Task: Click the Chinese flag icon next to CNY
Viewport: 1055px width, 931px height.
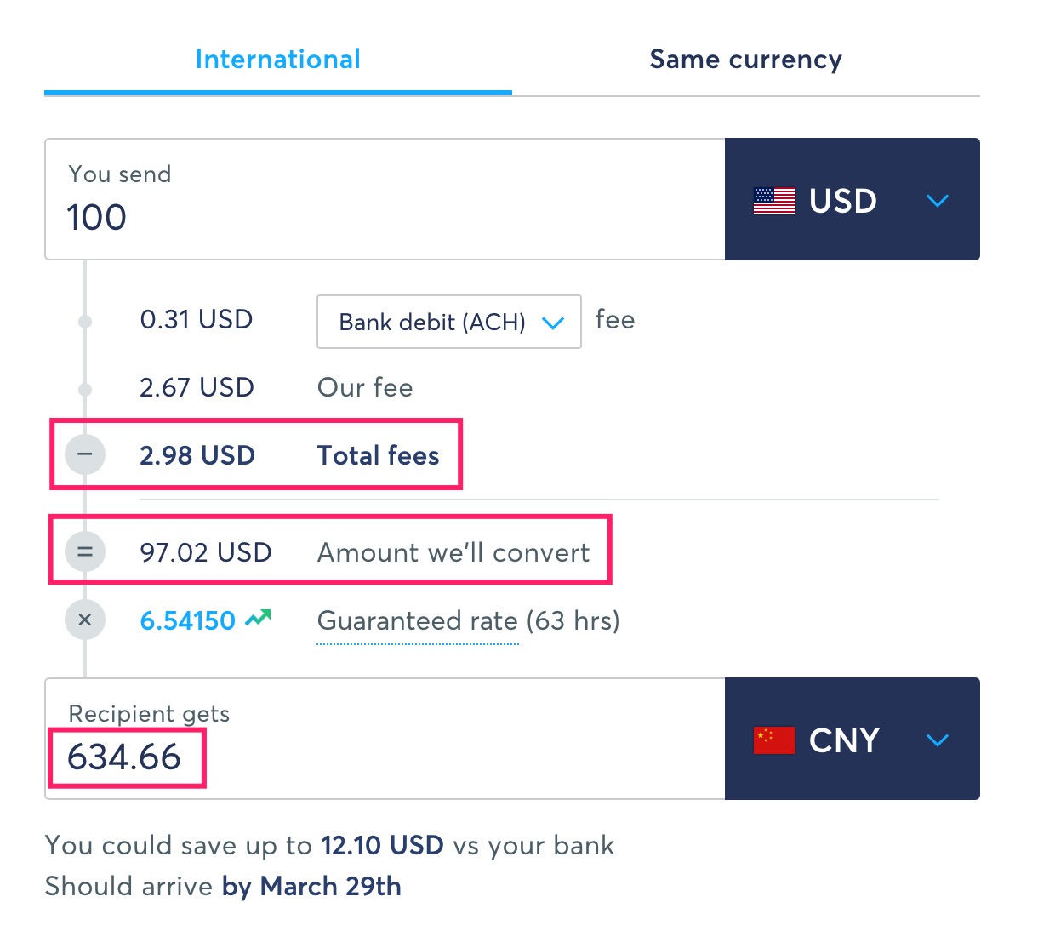Action: pos(775,740)
